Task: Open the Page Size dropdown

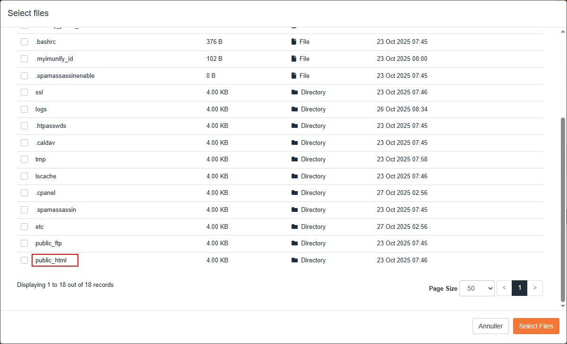Action: [476, 288]
